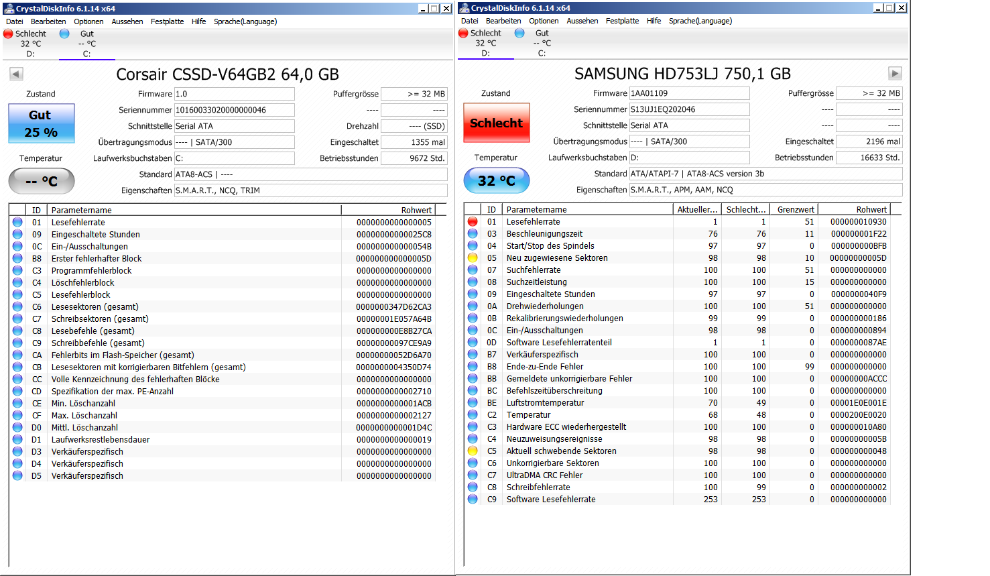Click blue dot beside Unkorrigierbare Sektoren
Image resolution: width=990 pixels, height=576 pixels.
coord(473,463)
